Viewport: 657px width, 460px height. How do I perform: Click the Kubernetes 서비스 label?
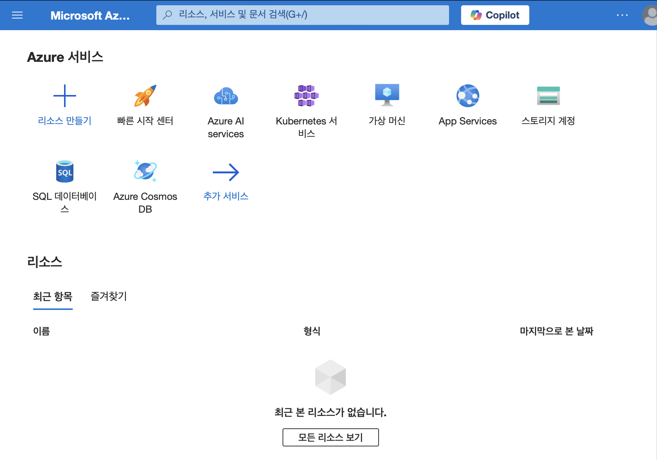pyautogui.click(x=307, y=127)
